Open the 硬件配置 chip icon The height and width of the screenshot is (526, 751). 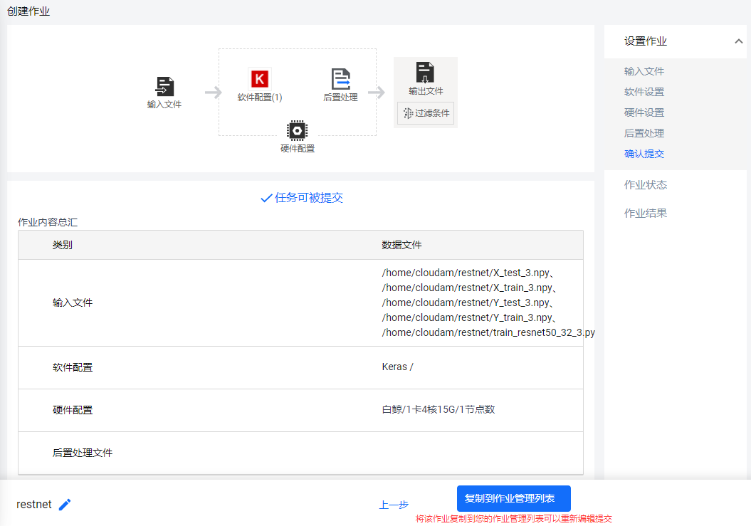click(297, 130)
